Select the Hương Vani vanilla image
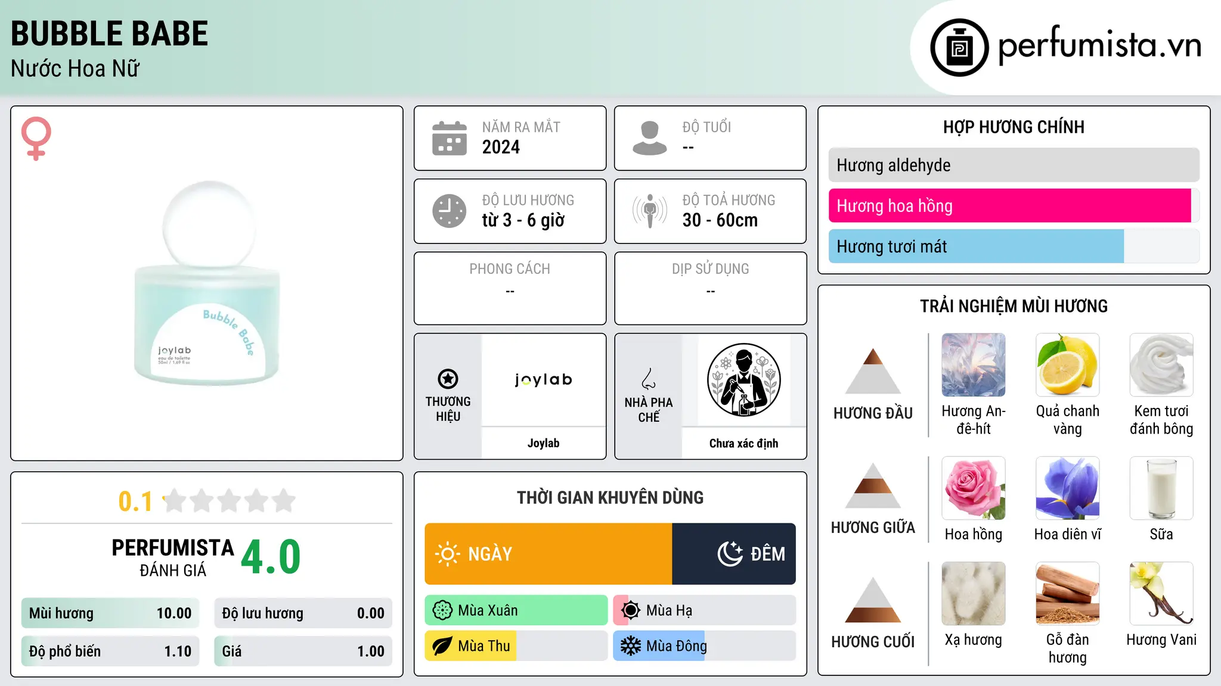 point(1161,594)
